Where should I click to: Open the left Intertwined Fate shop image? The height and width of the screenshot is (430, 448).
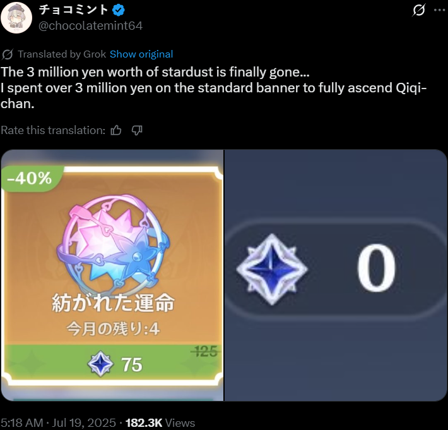[112, 275]
